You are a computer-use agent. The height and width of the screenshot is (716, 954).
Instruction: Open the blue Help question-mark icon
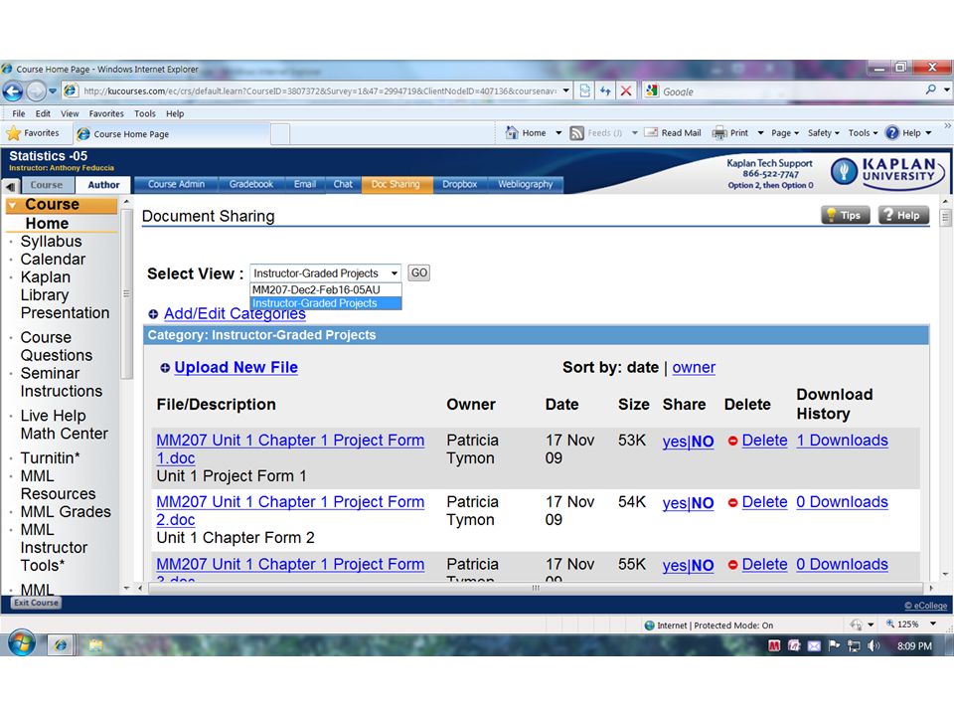click(x=892, y=132)
